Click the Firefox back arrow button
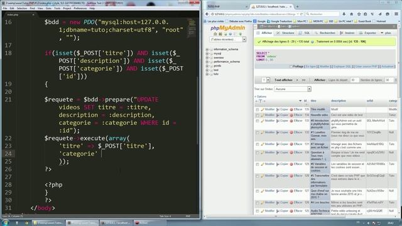Screen dimensions: 402x226 207,14
